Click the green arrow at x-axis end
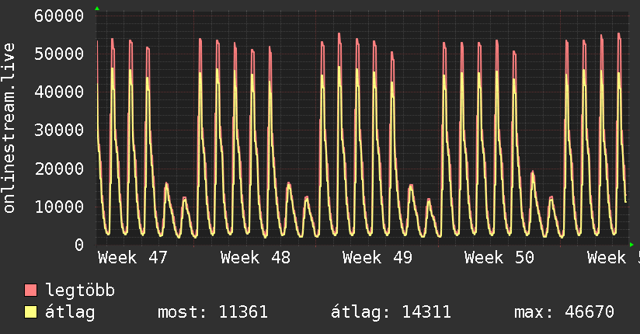Viewport: 640px width, 334px height. point(631,245)
